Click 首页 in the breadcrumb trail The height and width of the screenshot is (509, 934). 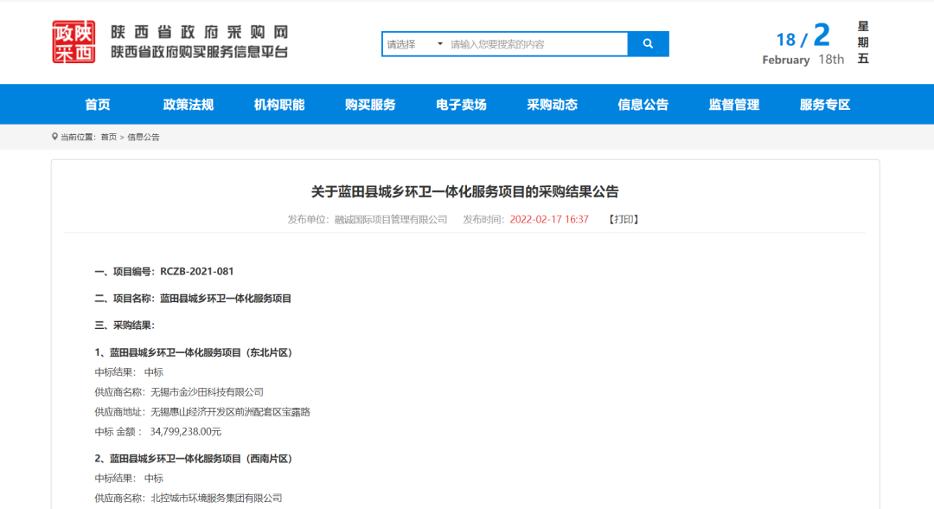(x=108, y=137)
